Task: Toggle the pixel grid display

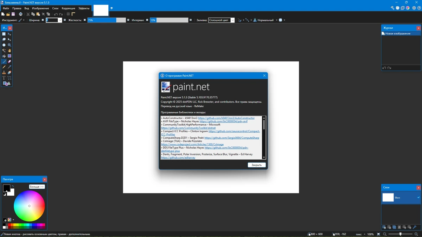Action: pyautogui.click(x=68, y=14)
